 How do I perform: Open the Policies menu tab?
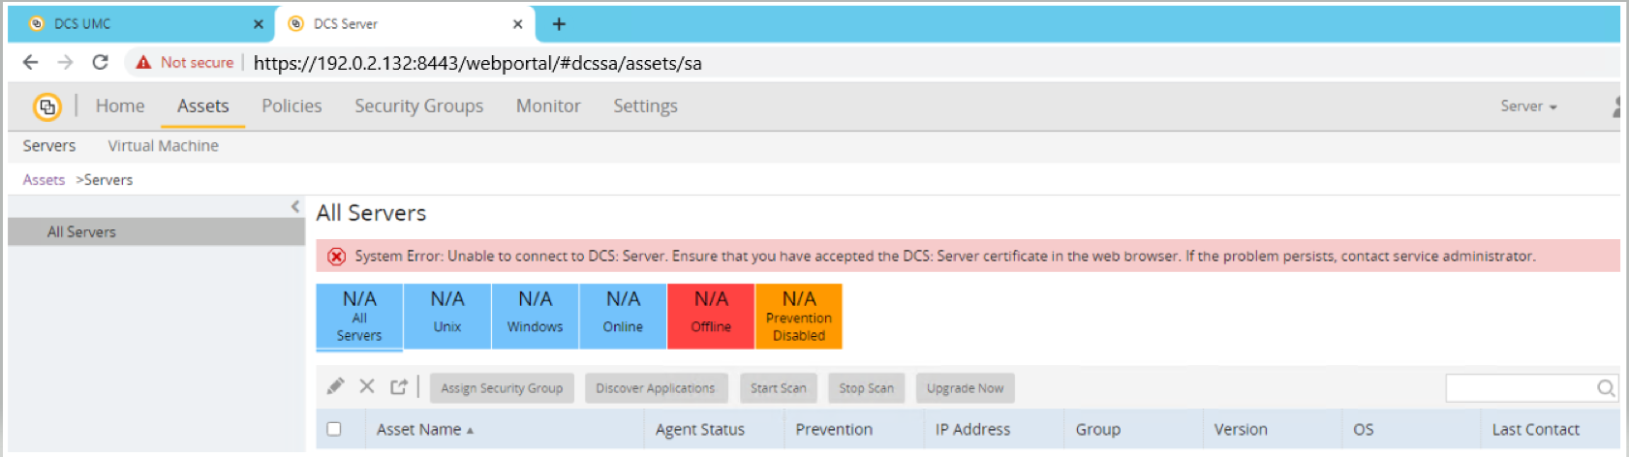292,107
